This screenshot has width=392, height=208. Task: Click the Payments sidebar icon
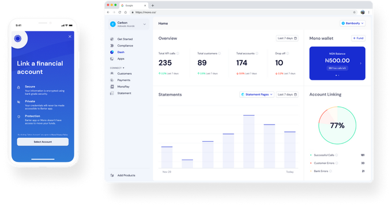click(x=112, y=80)
